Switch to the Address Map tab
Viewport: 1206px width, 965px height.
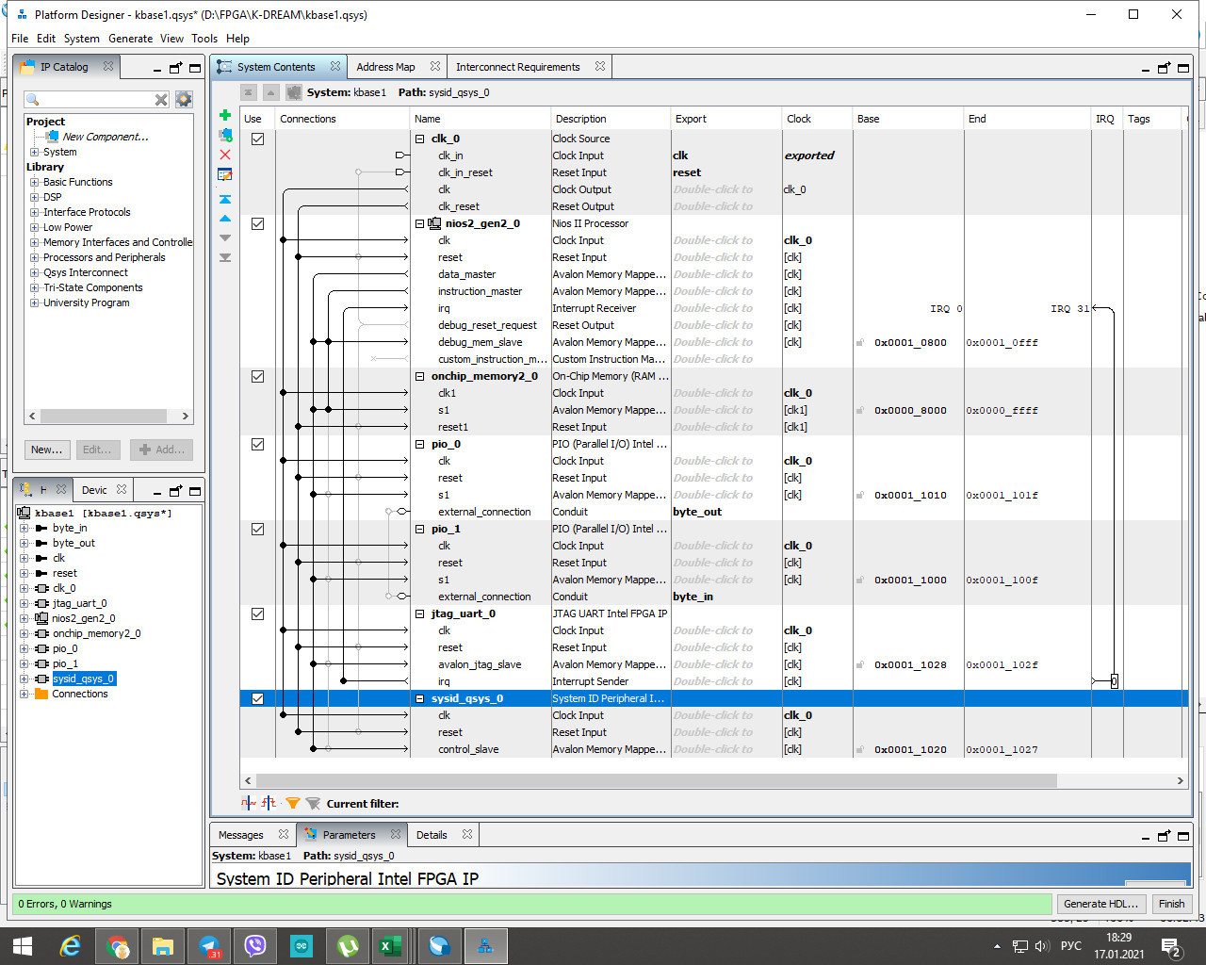385,67
